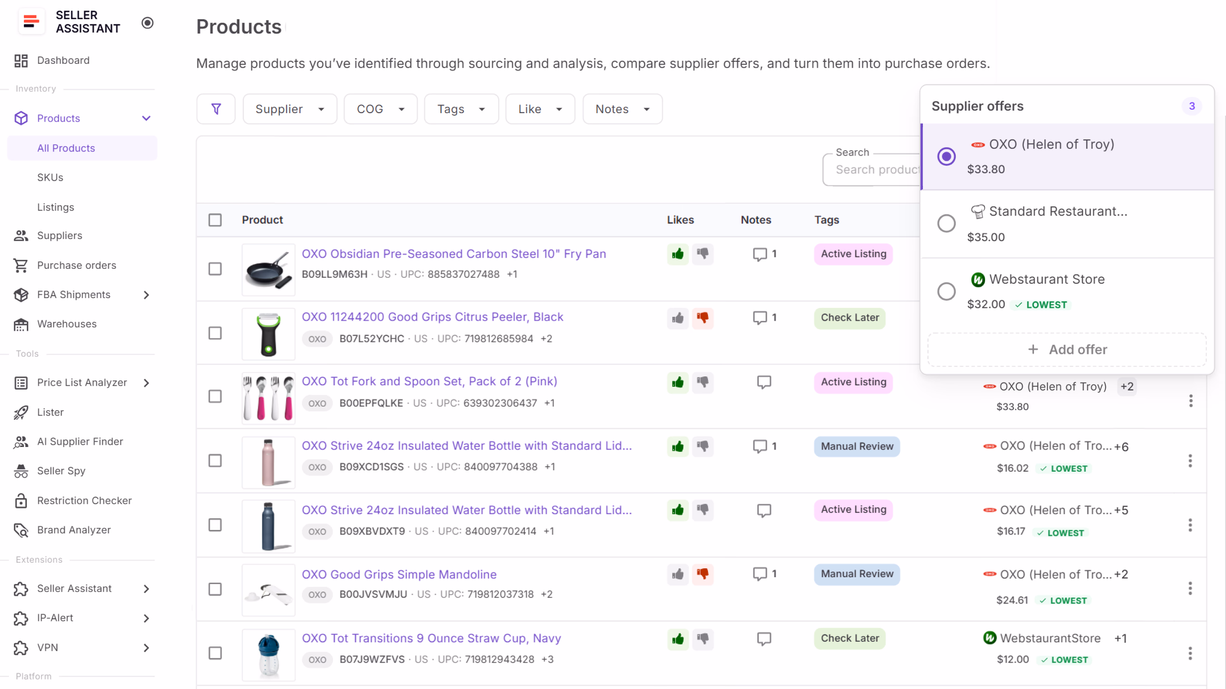The height and width of the screenshot is (689, 1226).
Task: Add note to OXO Tot Transitions Straw Cup
Action: (764, 638)
